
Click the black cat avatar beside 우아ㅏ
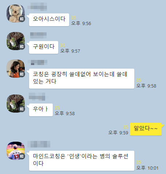coord(16,104)
